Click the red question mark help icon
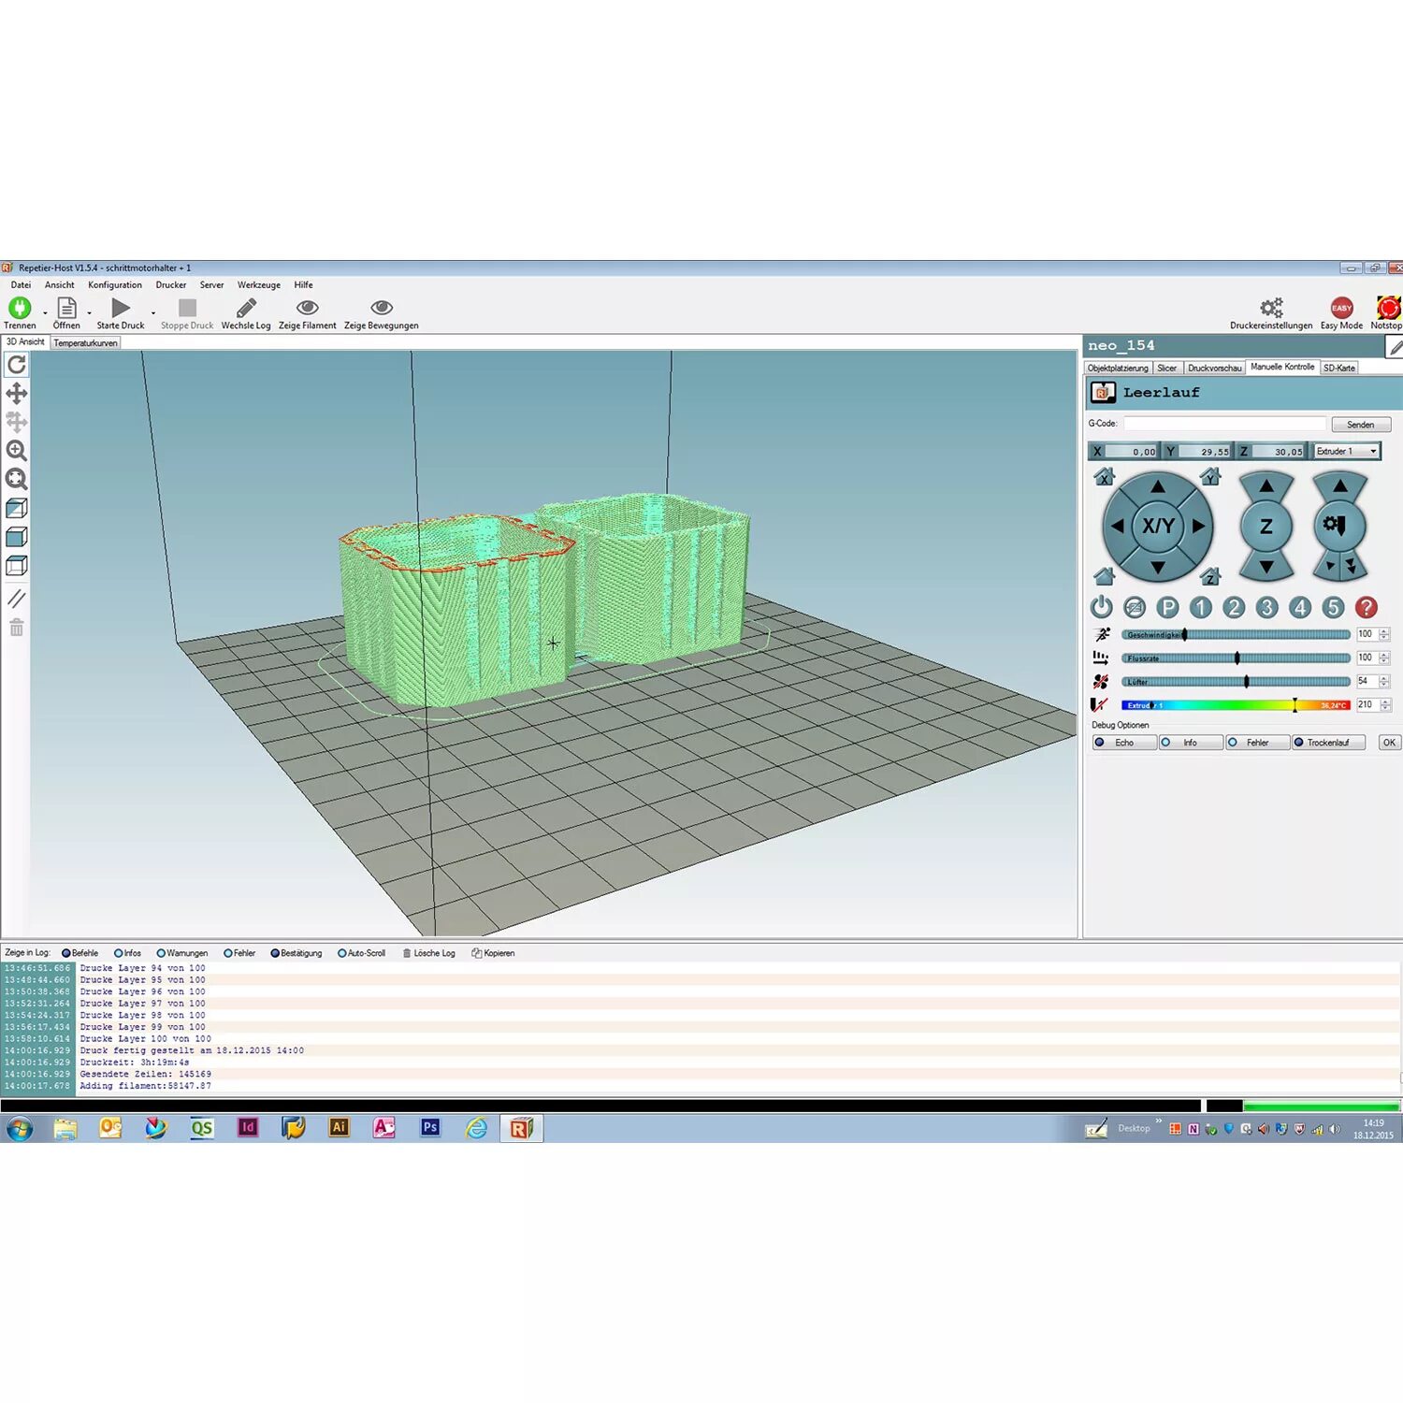The image size is (1403, 1403). click(1367, 608)
